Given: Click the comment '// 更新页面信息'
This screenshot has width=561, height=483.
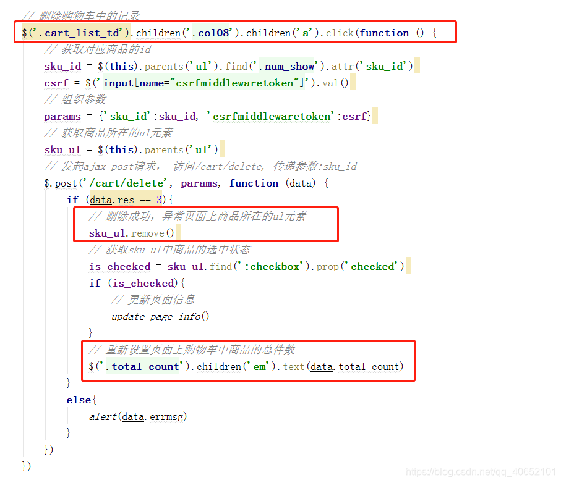Looking at the screenshot, I should click(153, 300).
